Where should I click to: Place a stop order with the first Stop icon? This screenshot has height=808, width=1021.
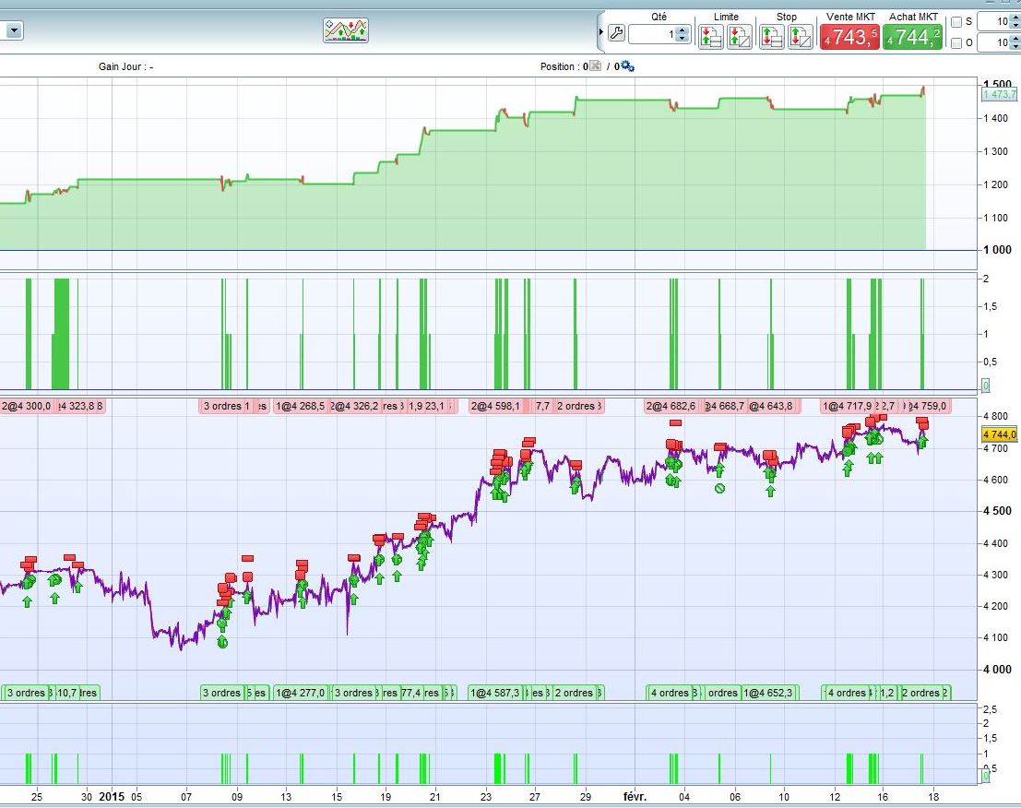point(772,37)
